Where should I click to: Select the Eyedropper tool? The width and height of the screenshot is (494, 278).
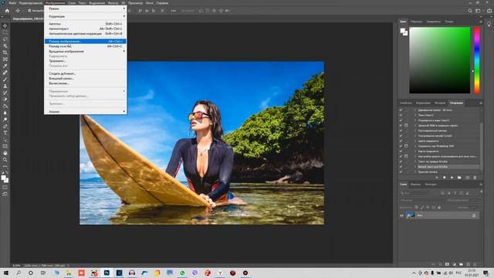point(5,66)
